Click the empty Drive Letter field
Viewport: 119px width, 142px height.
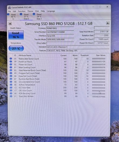pyautogui.click(x=60, y=43)
